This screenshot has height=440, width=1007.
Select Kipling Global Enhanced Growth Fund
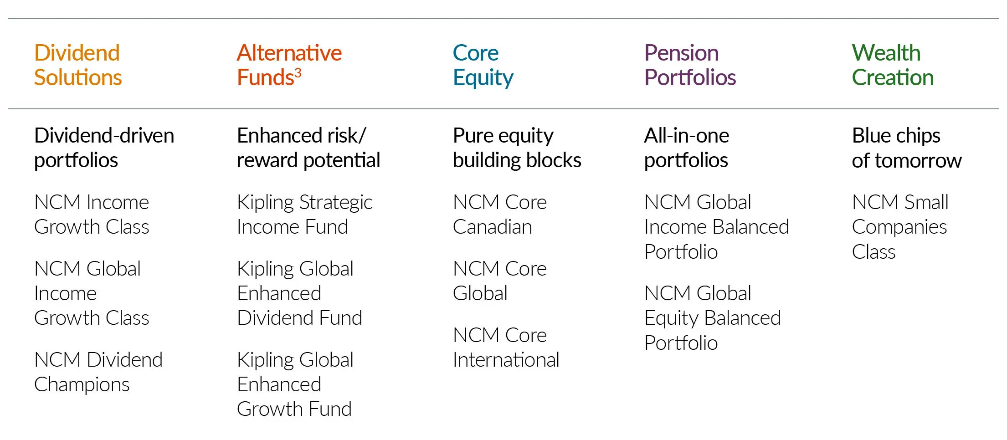pyautogui.click(x=295, y=384)
